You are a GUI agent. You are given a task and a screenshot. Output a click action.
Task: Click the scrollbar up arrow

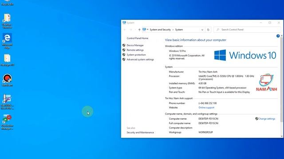click(x=282, y=36)
